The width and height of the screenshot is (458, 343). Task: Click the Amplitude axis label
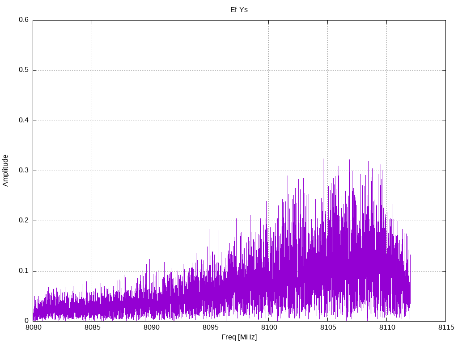(5, 171)
